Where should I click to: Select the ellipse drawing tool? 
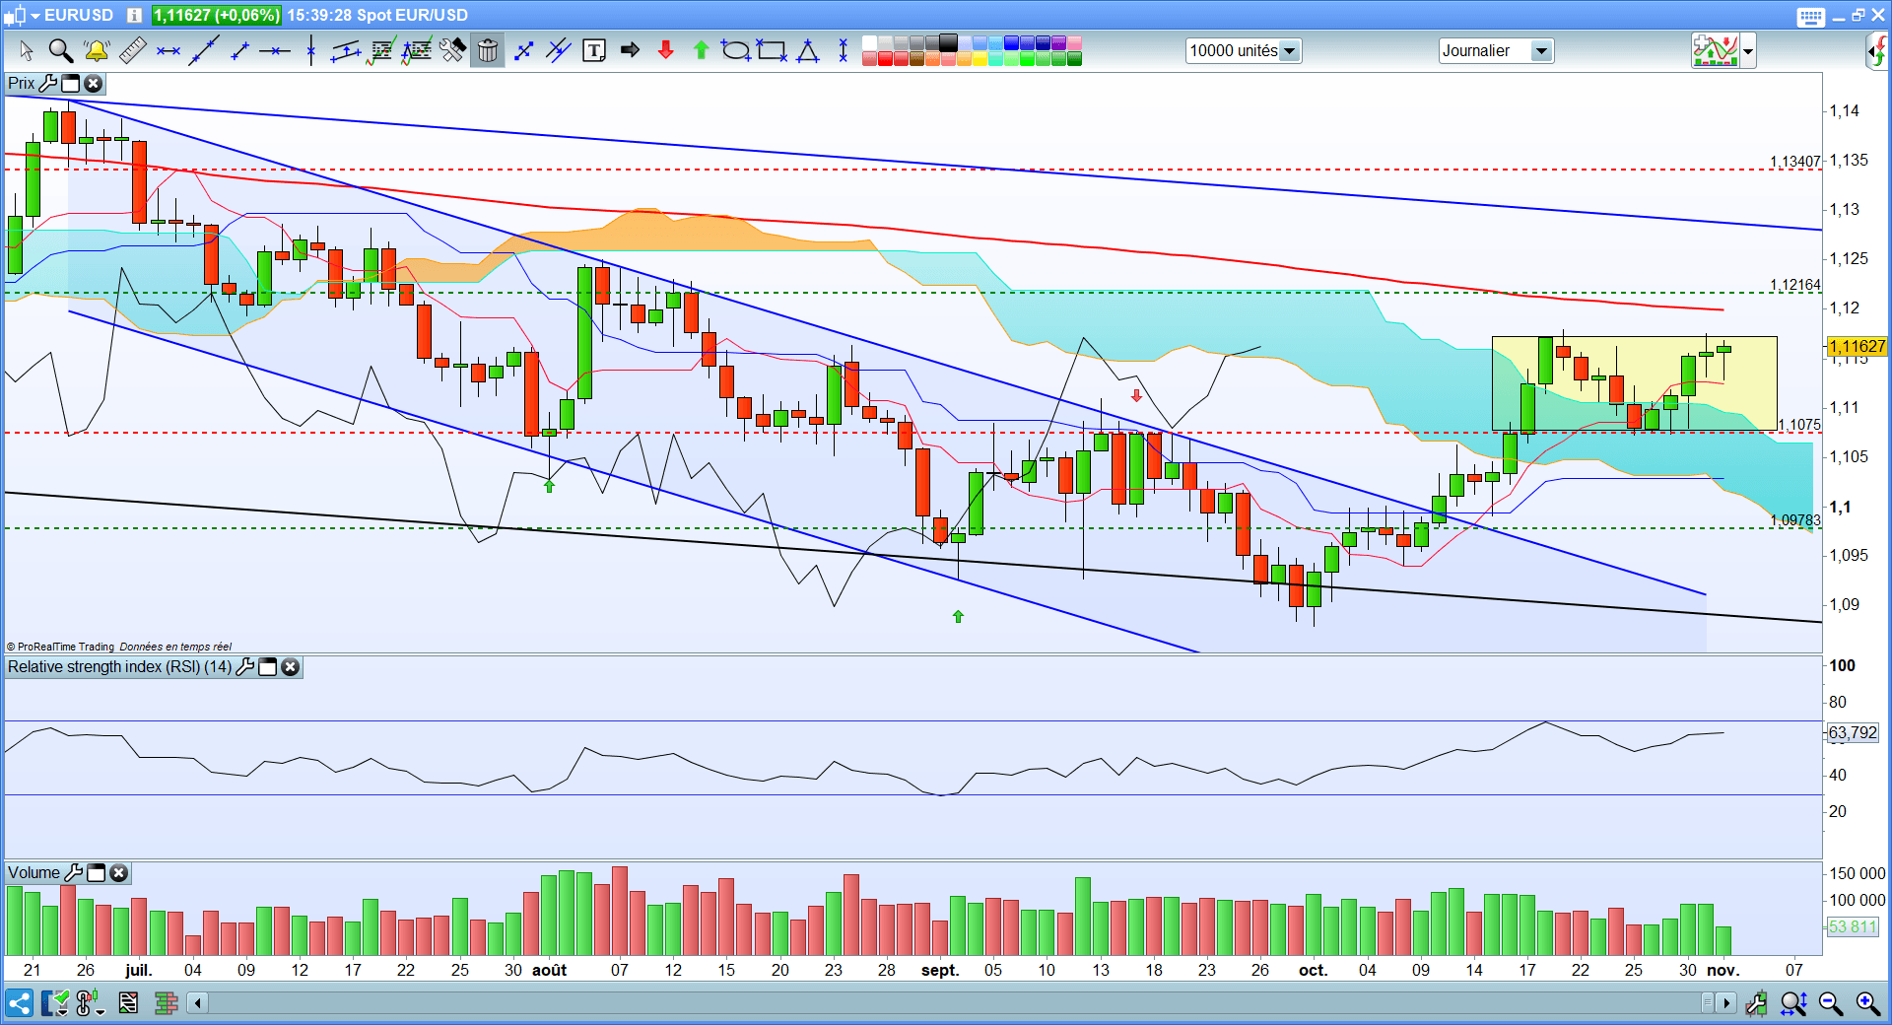pos(735,50)
